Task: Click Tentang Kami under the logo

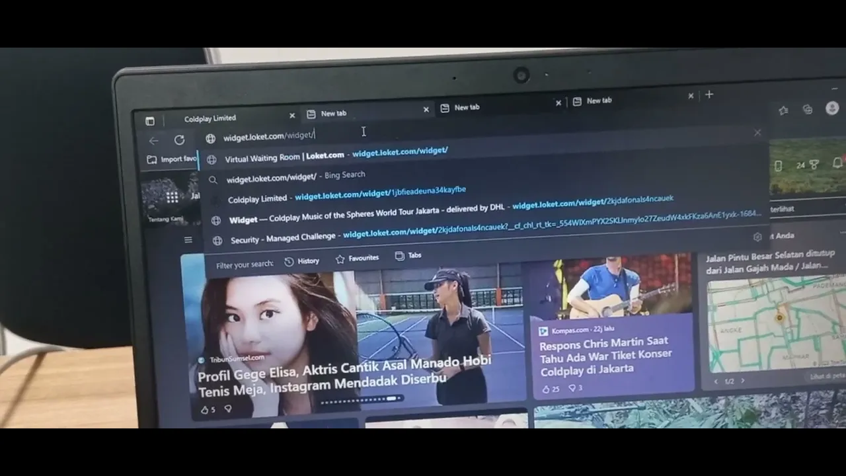Action: pos(165,219)
